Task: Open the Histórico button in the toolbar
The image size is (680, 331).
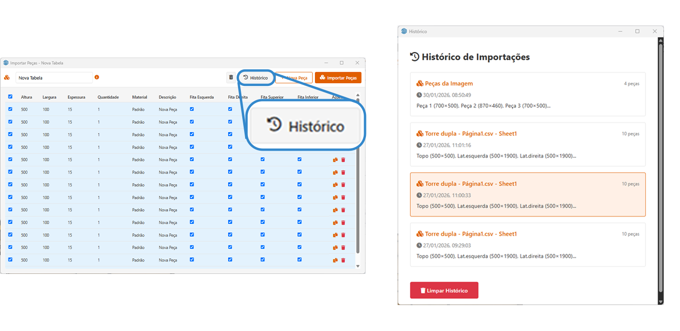Action: coord(255,77)
